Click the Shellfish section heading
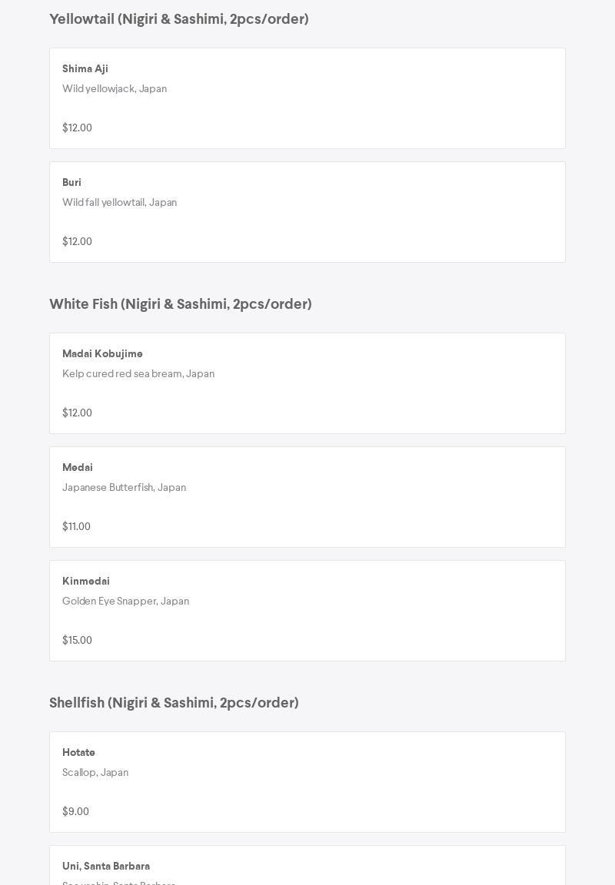Viewport: 615px width, 885px height. (x=174, y=703)
